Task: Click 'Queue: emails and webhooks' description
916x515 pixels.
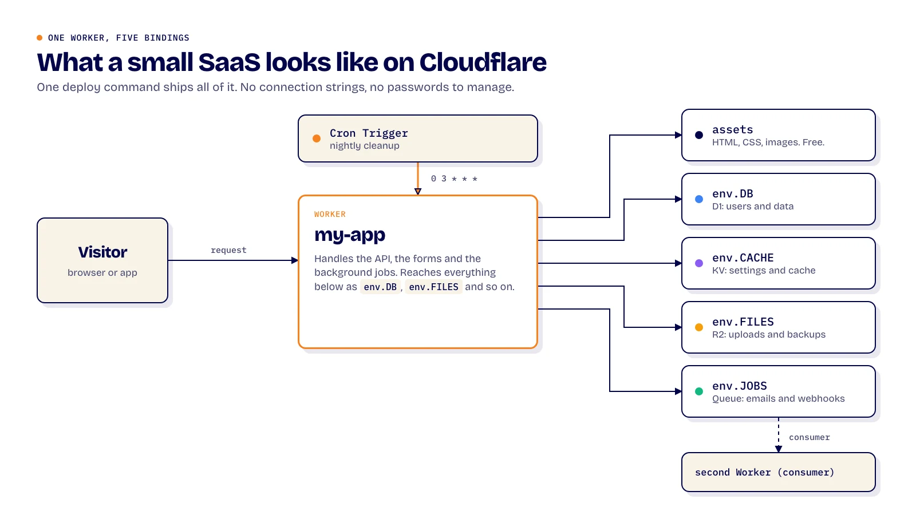Action: click(x=778, y=399)
